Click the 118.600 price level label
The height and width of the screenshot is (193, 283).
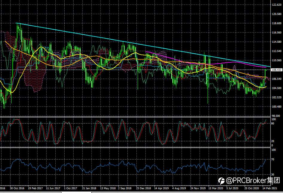pyautogui.click(x=277, y=23)
